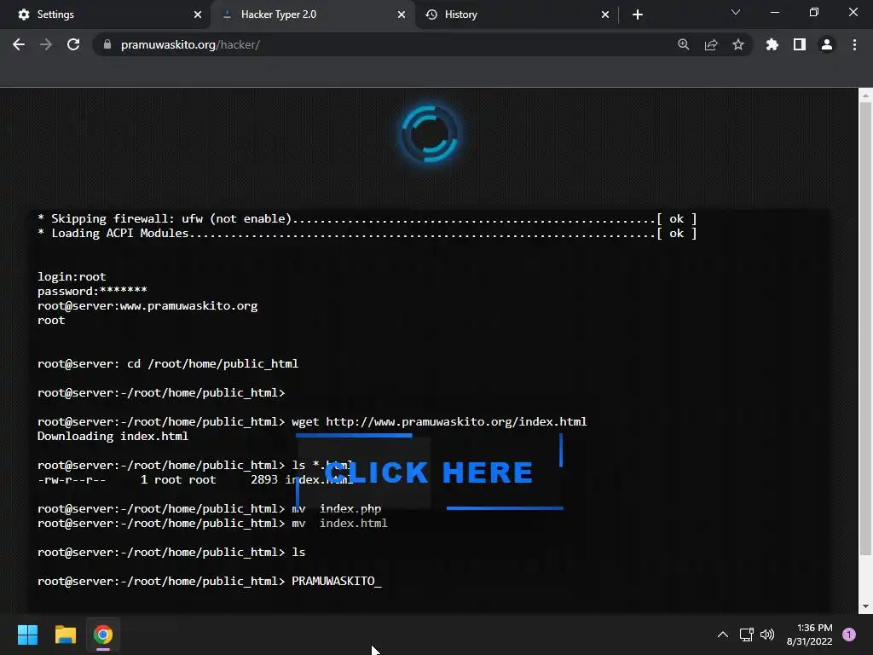This screenshot has height=655, width=873.
Task: Click the 'password:*******' line
Action: click(x=92, y=292)
